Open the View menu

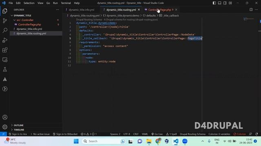tap(40, 3)
